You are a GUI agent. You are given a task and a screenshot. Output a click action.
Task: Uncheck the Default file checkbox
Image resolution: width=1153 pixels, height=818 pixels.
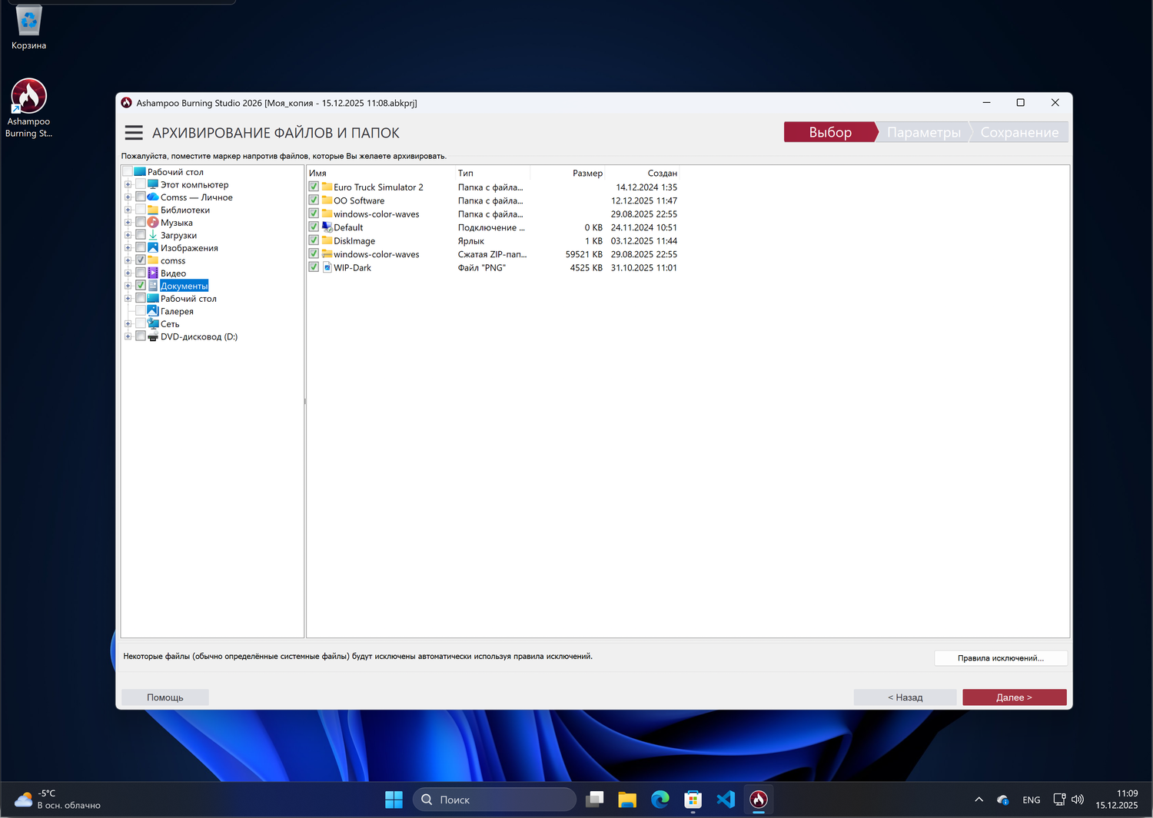pyautogui.click(x=314, y=227)
